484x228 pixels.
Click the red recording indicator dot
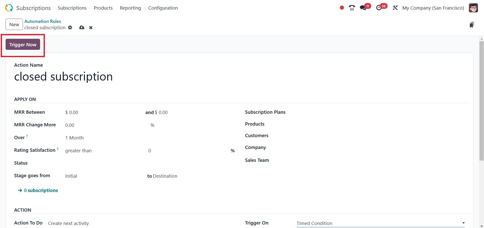tap(342, 8)
